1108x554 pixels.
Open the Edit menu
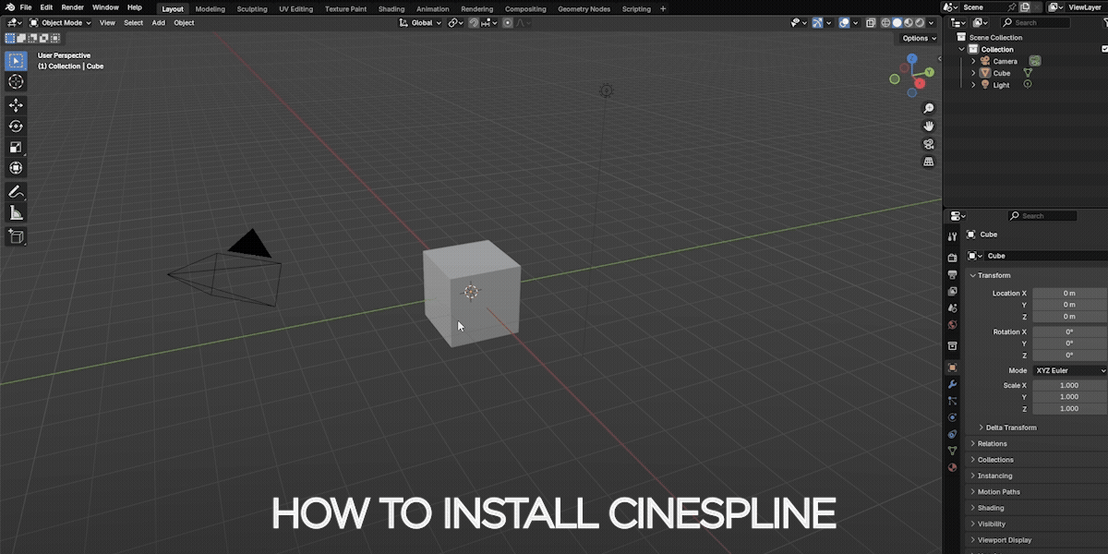(46, 7)
